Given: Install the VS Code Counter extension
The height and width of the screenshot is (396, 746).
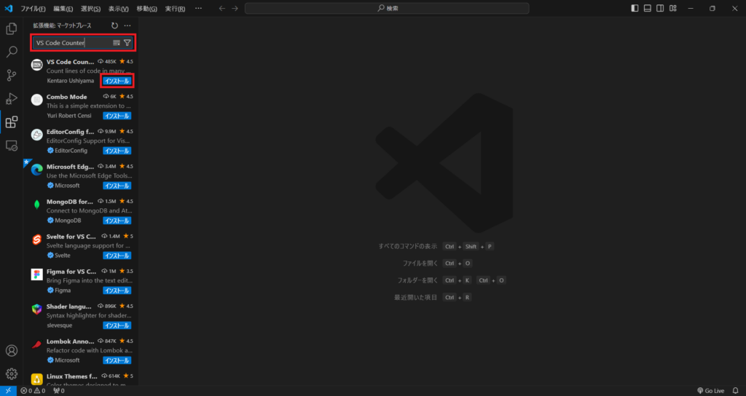Looking at the screenshot, I should [117, 81].
